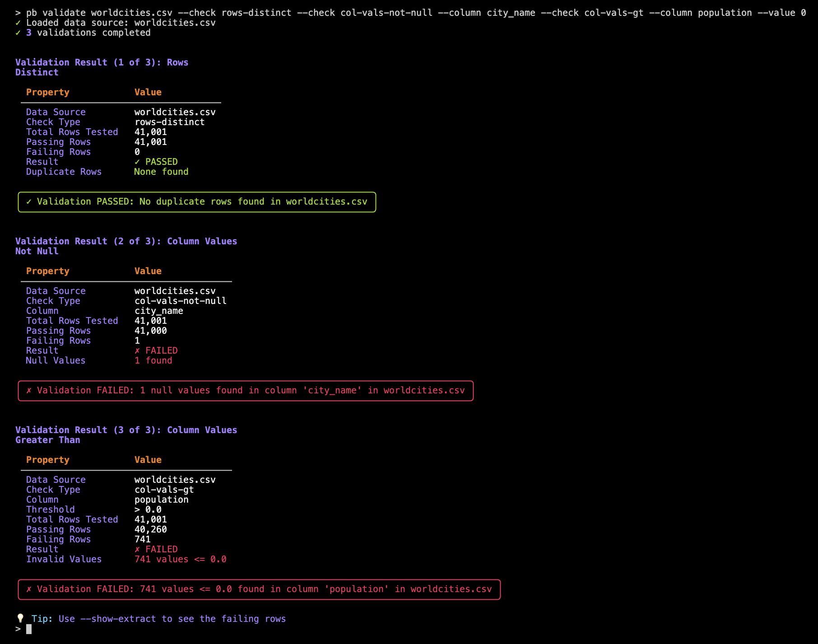818x644 pixels.
Task: Click the "741 values <= 0.0" invalid values text
Action: [180, 559]
